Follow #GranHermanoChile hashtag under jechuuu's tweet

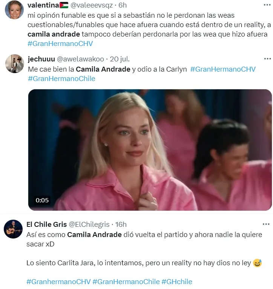(x=61, y=78)
